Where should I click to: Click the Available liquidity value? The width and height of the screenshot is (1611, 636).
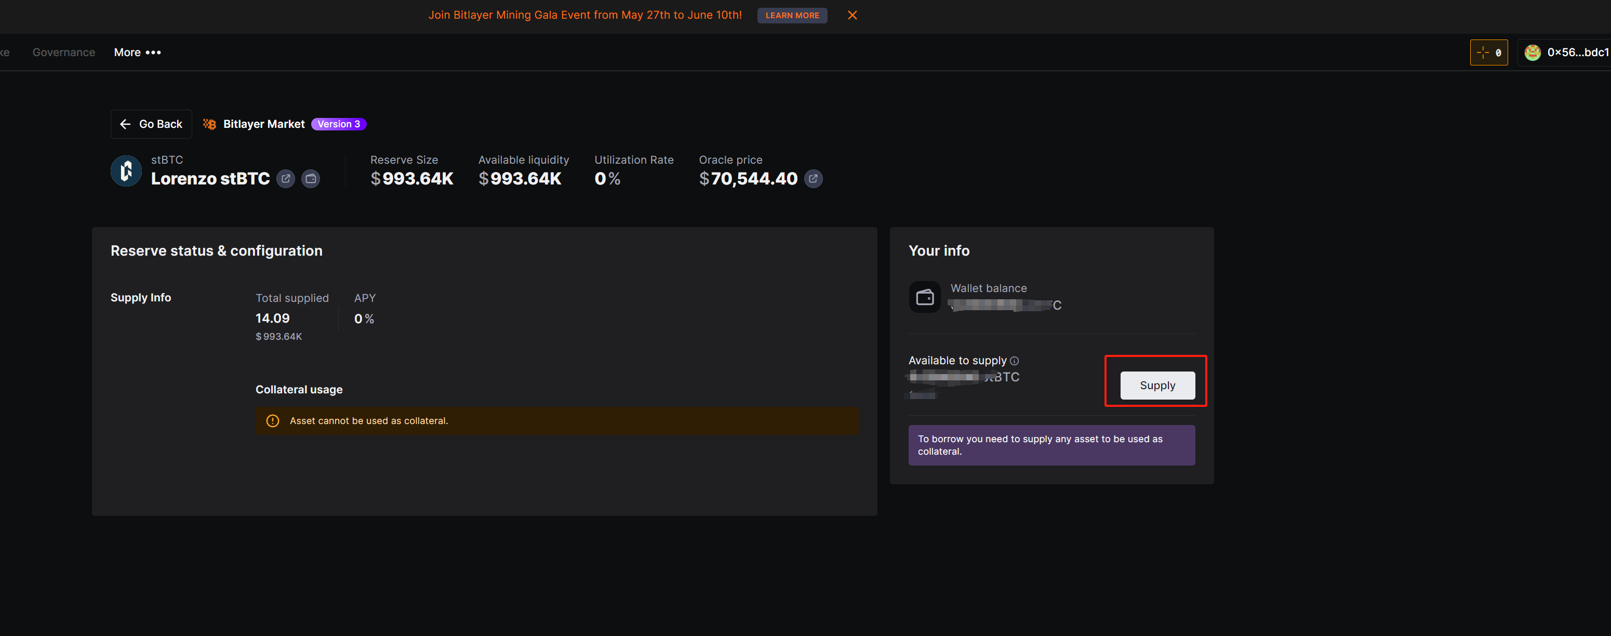pos(520,179)
